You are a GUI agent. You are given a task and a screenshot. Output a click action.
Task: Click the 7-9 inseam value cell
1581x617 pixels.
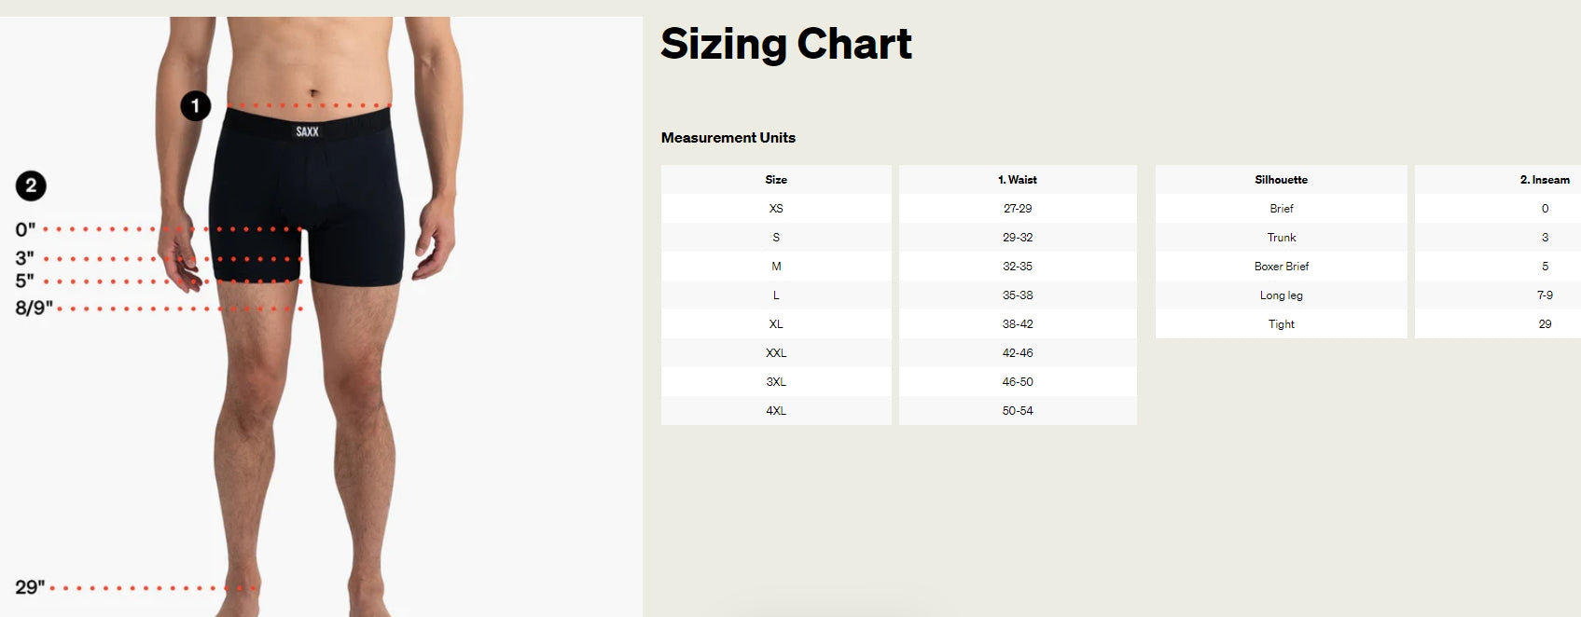(1545, 295)
